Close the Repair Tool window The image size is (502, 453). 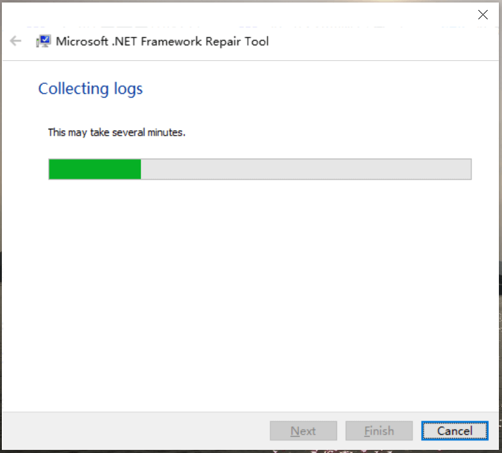[x=483, y=15]
